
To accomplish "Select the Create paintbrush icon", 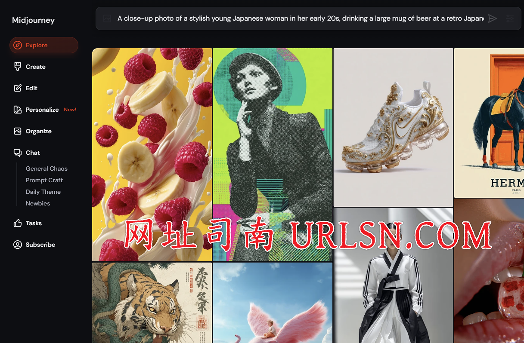I will pos(18,67).
